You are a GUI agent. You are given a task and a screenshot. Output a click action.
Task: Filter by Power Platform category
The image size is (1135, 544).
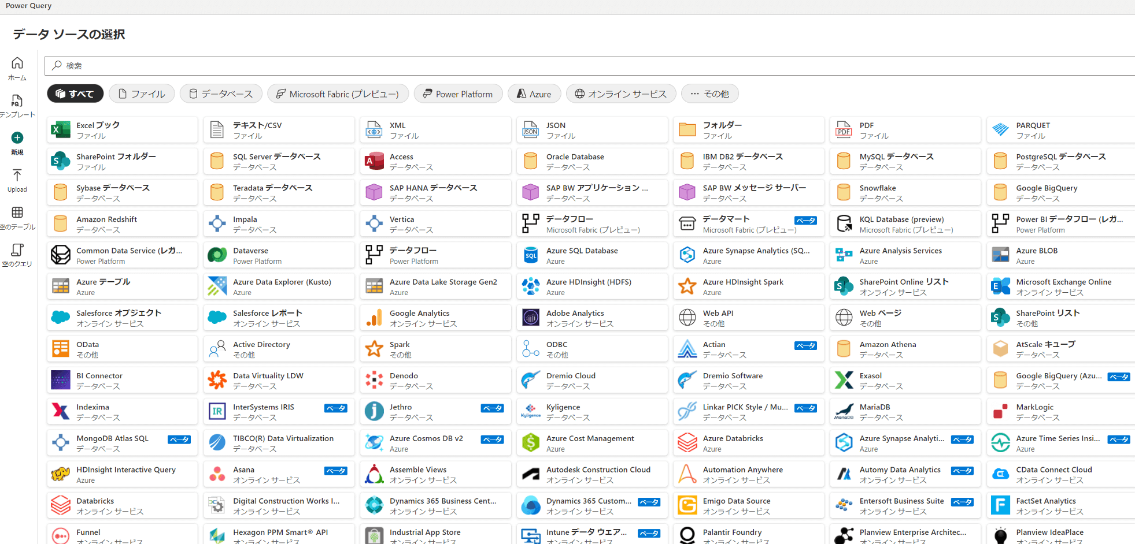(x=458, y=94)
